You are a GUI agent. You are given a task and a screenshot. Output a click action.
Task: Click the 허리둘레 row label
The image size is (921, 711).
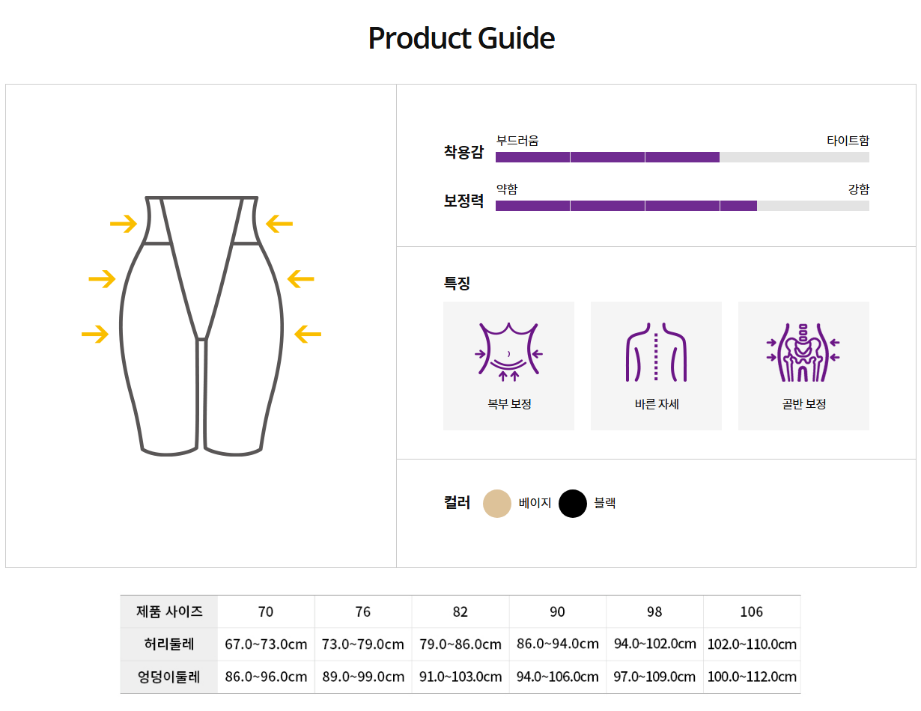(169, 644)
